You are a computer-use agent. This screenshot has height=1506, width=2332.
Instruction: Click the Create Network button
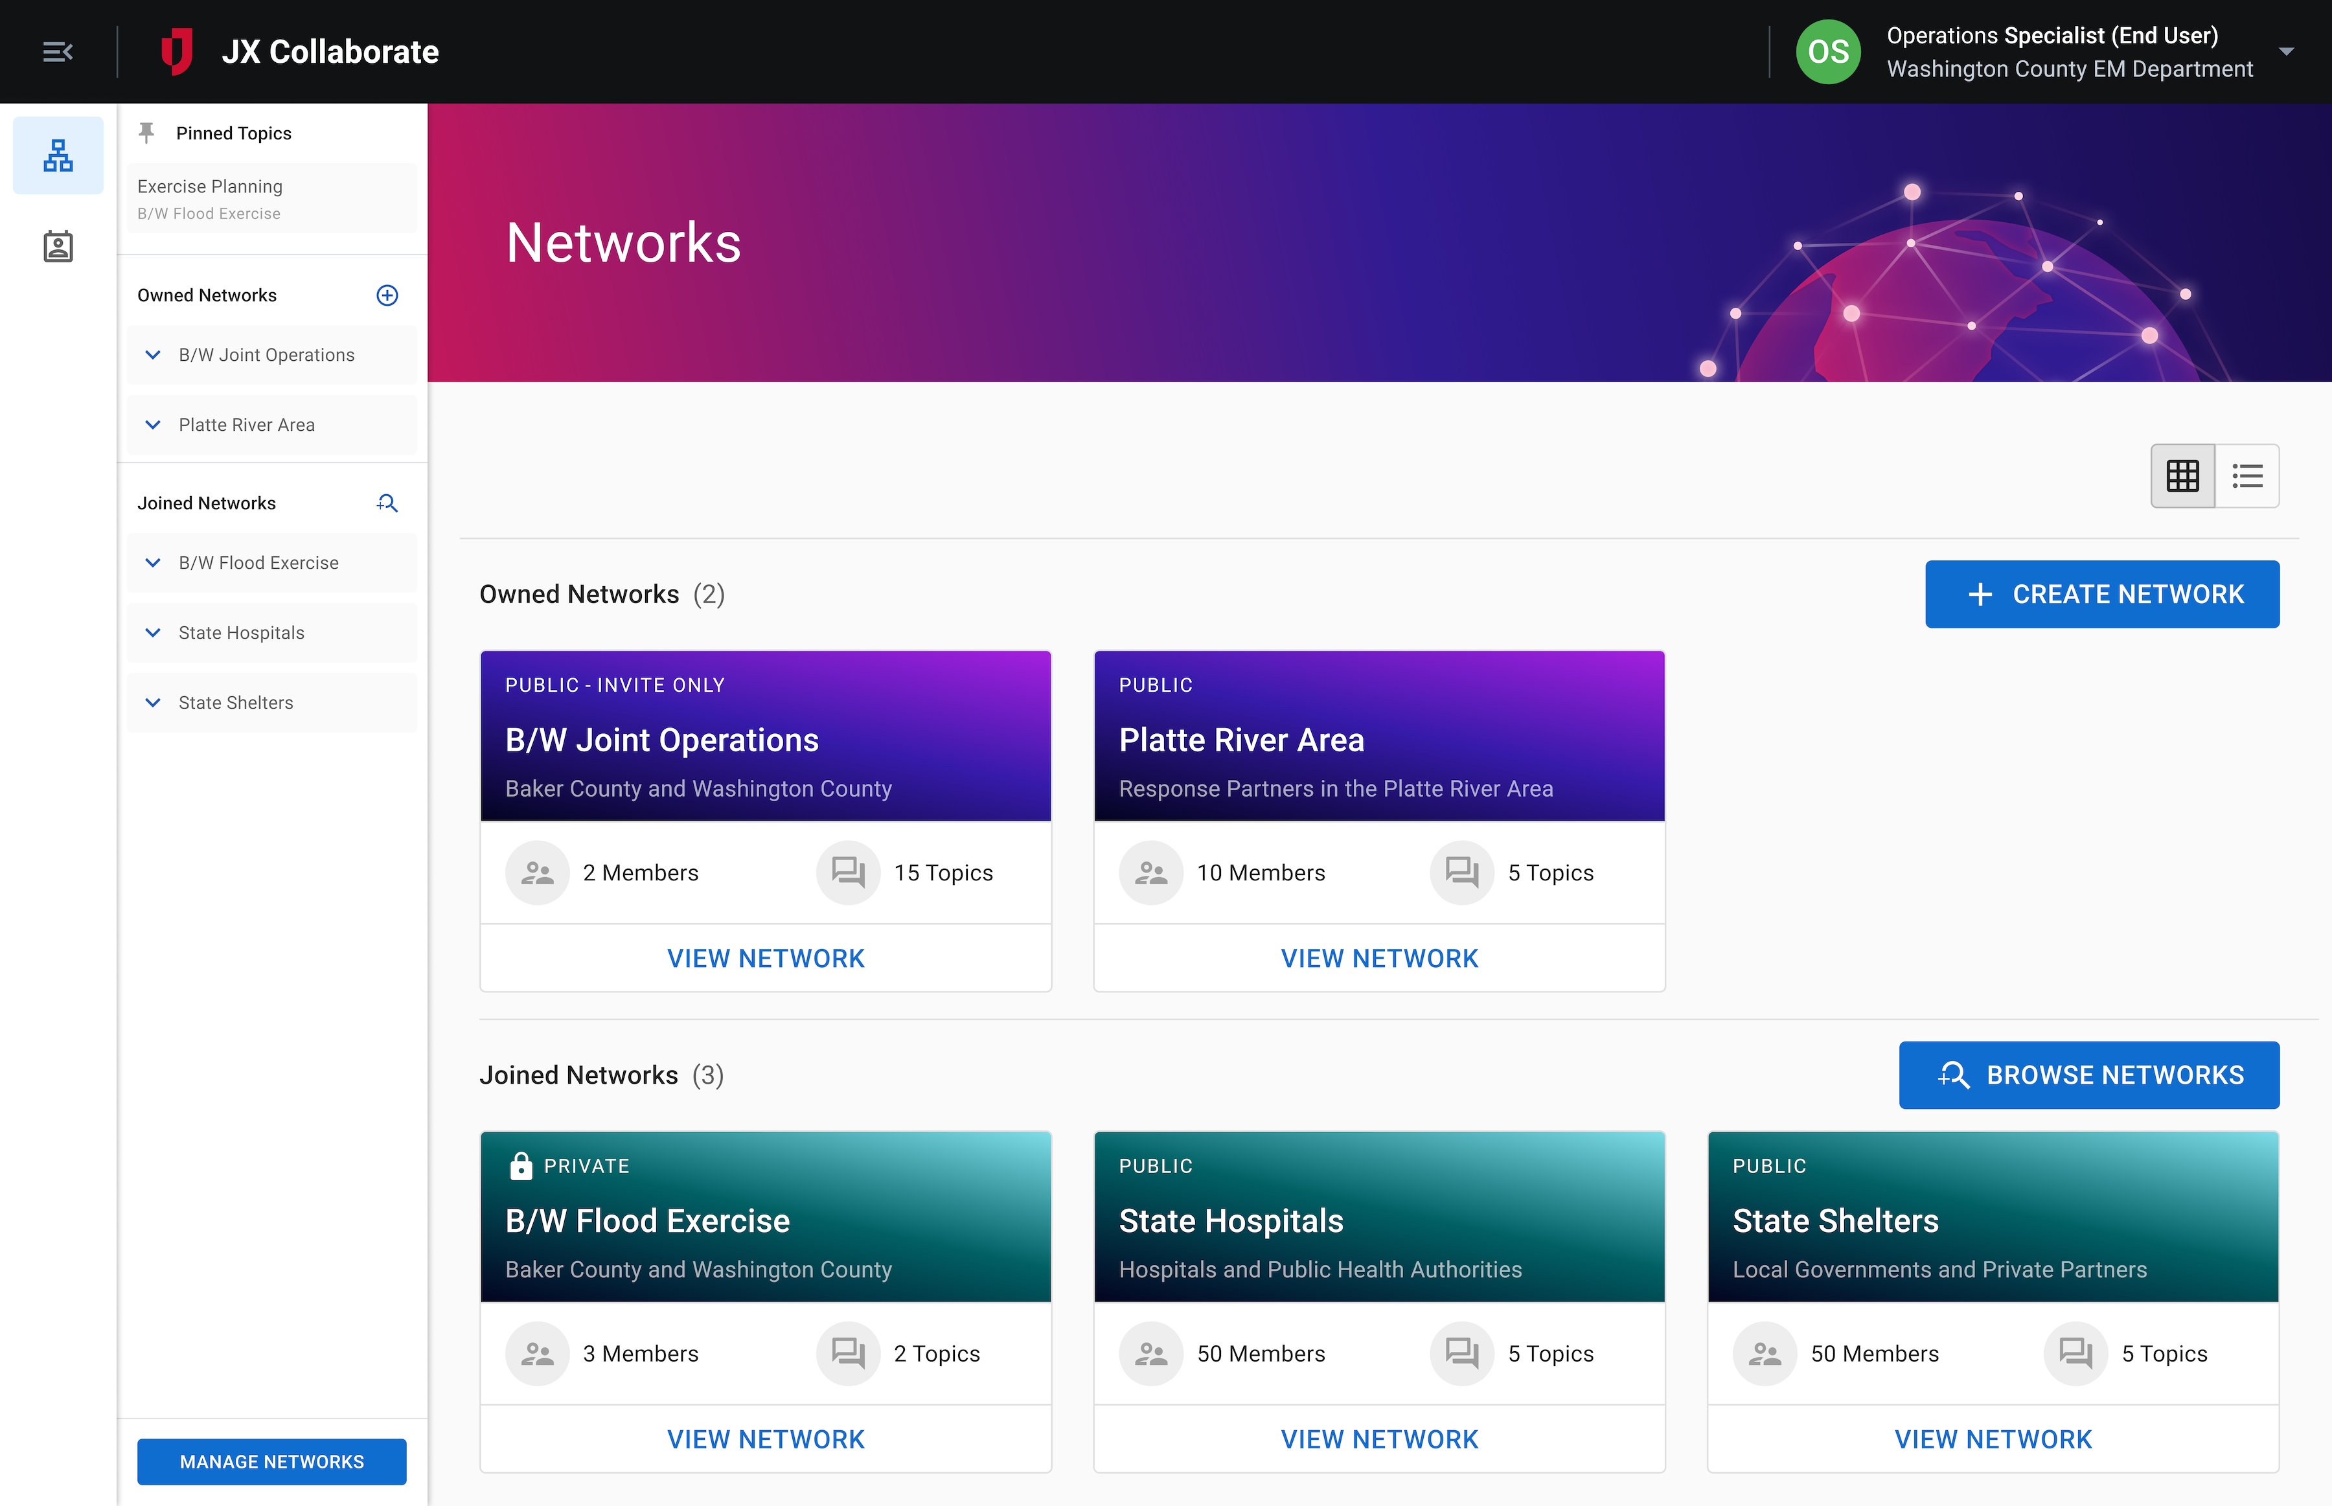click(2101, 593)
